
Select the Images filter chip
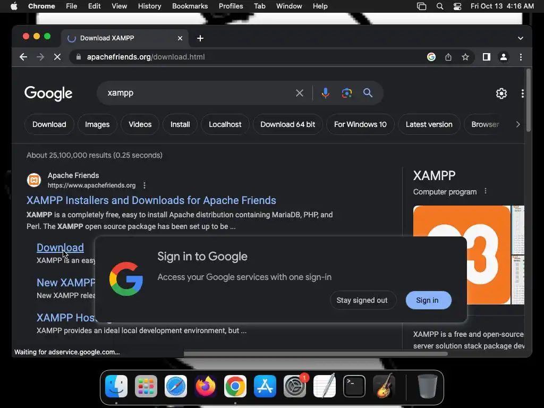[97, 124]
